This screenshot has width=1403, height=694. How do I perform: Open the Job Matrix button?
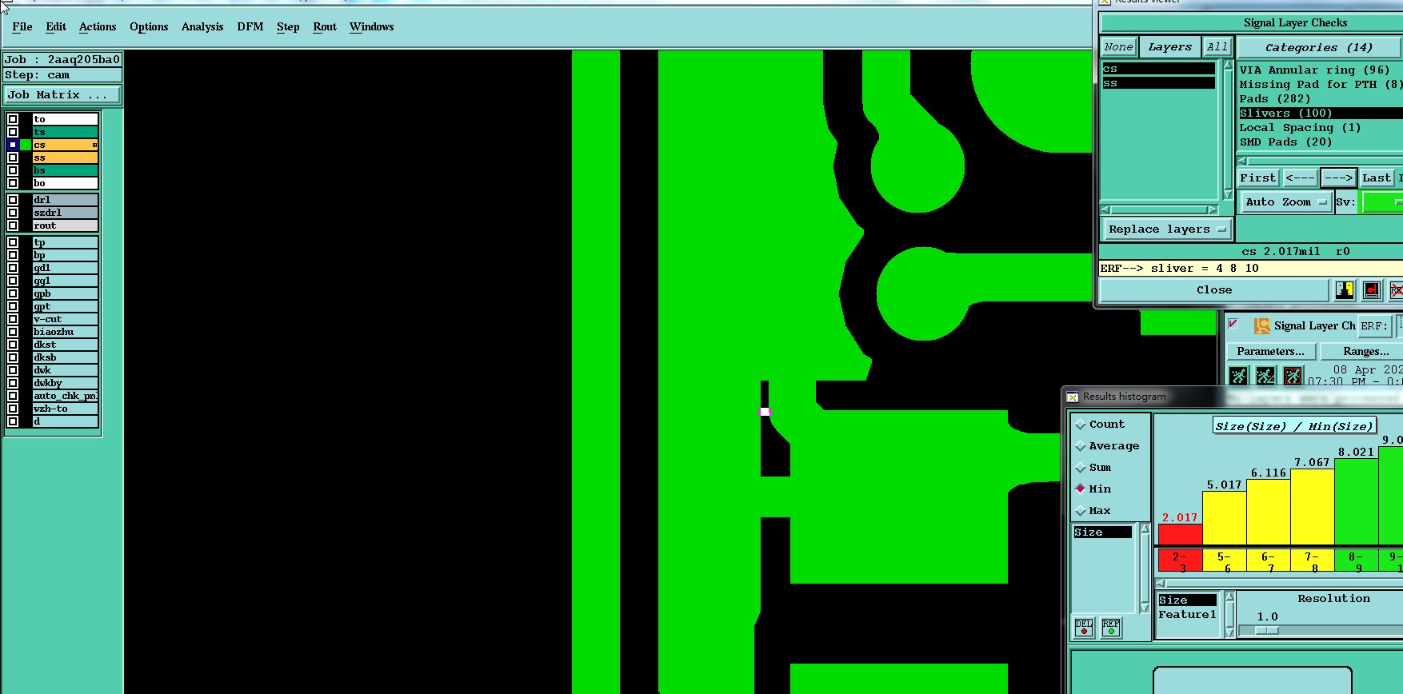pos(62,95)
